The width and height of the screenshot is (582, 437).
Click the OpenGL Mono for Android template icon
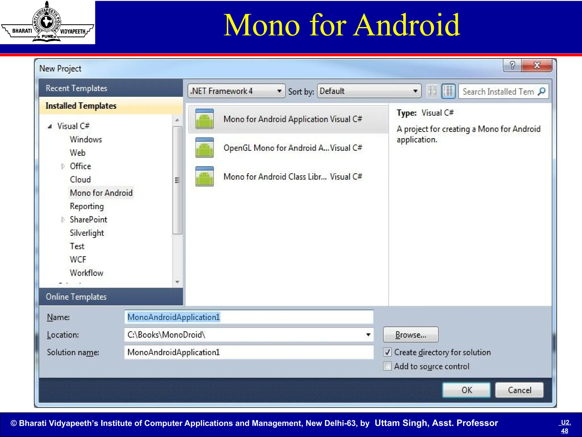point(204,148)
